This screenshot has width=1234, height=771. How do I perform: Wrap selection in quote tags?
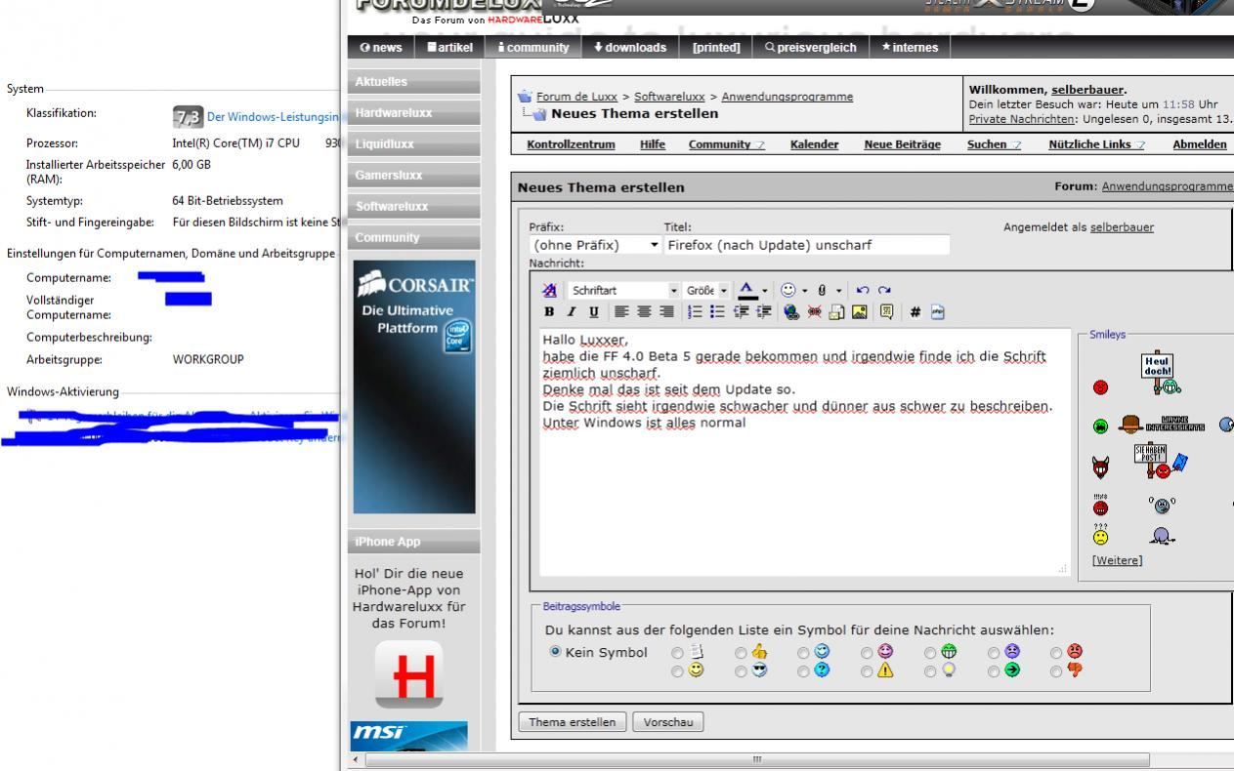886,312
